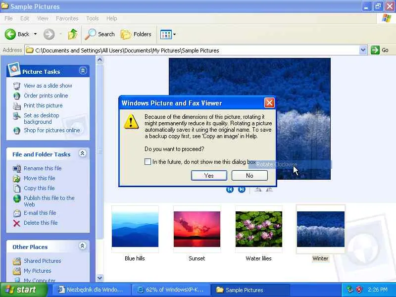Click the Previous Image filmstrip button
396x297 pixels.
click(x=230, y=190)
